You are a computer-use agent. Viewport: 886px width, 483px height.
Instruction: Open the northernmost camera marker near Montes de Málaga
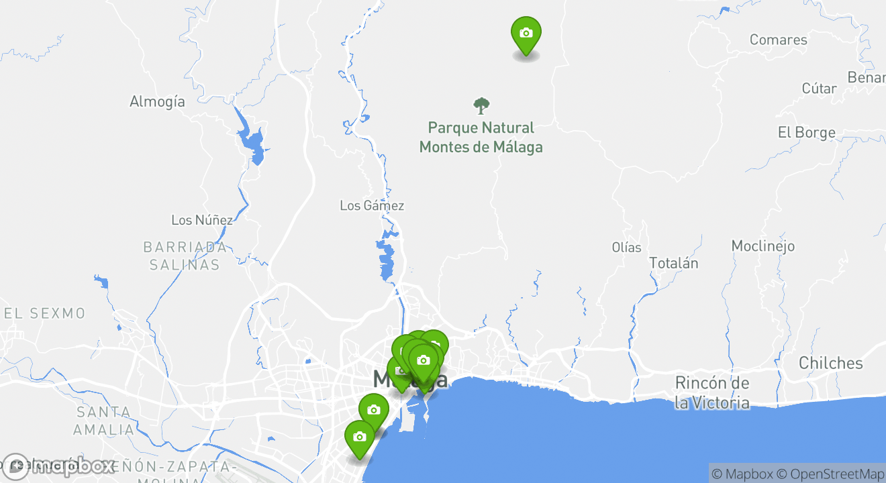pos(526,35)
